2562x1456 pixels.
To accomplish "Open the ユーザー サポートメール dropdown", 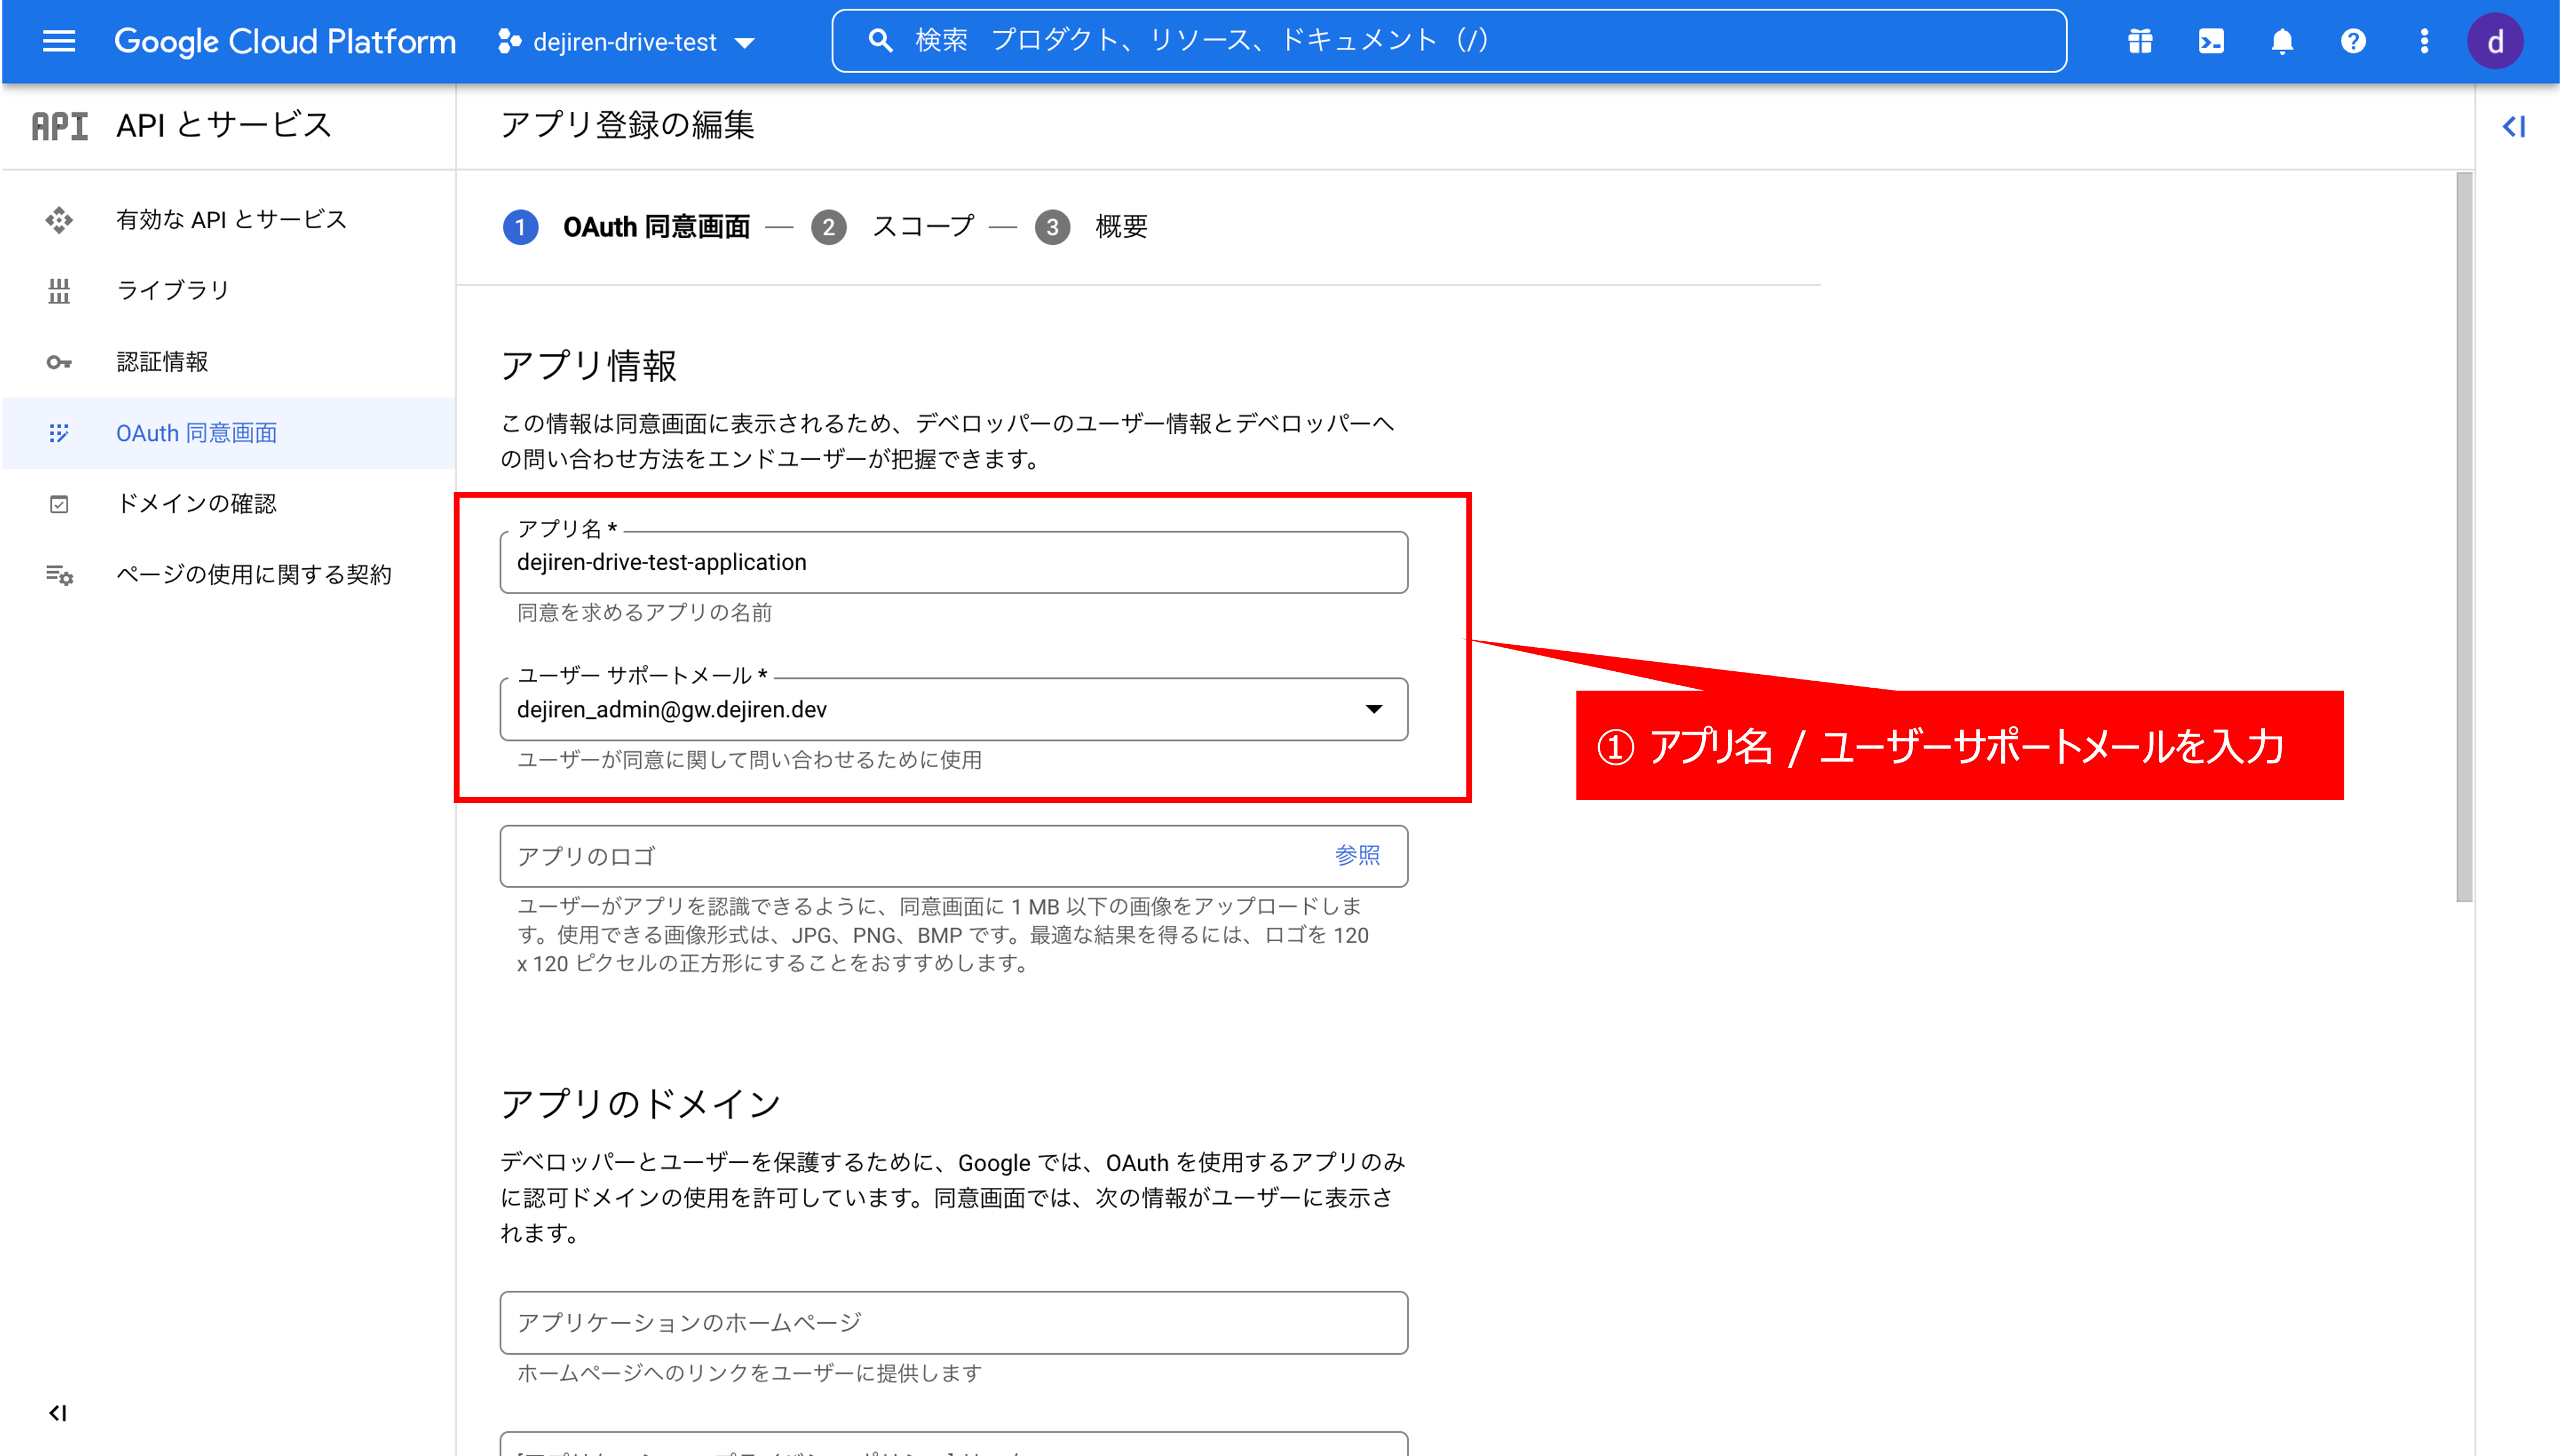I will 953,710.
